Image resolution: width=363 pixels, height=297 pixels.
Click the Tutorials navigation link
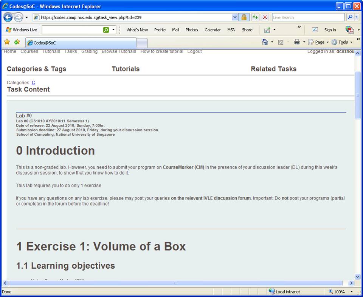pos(51,51)
